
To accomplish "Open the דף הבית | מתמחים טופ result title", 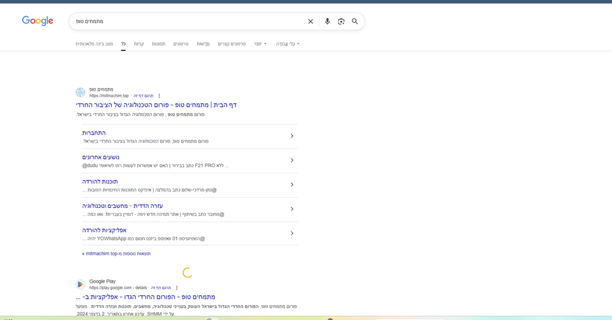I will click(x=156, y=105).
